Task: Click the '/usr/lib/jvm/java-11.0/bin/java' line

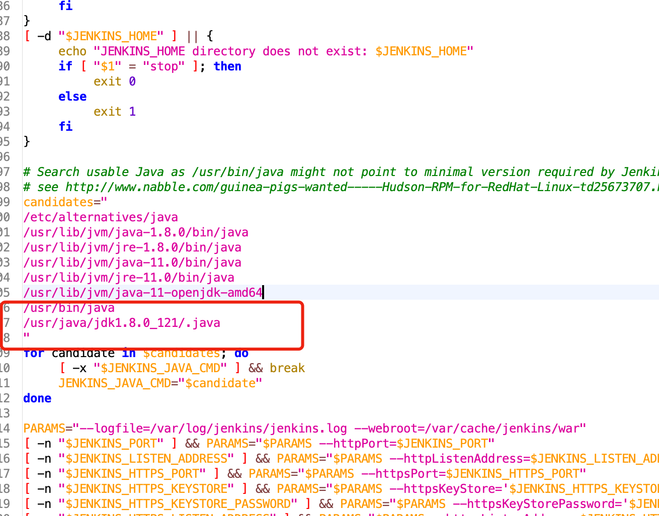Action: pos(132,263)
